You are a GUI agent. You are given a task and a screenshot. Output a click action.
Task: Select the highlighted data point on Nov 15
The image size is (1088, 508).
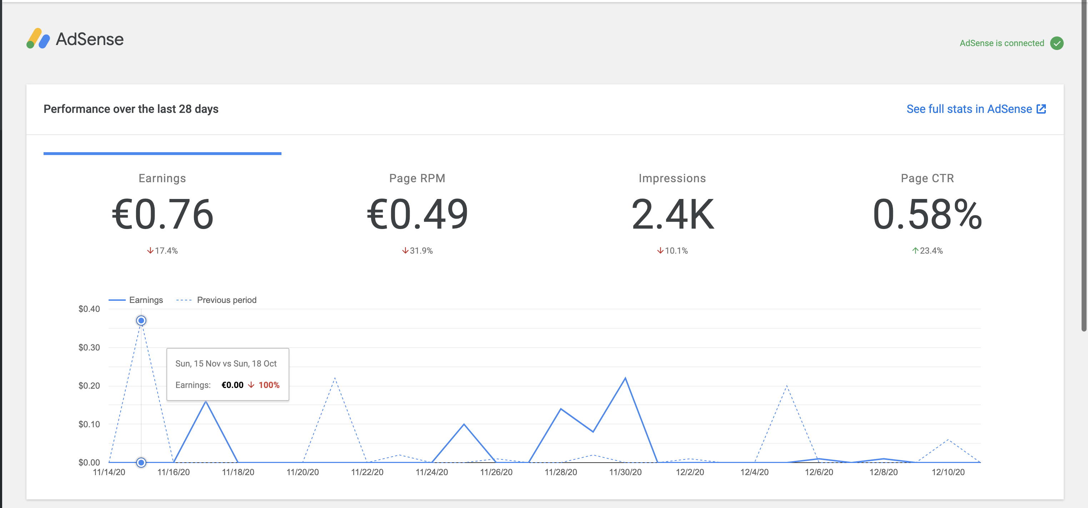(141, 320)
